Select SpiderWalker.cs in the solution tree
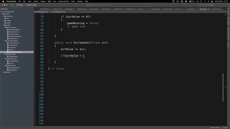 point(14,39)
